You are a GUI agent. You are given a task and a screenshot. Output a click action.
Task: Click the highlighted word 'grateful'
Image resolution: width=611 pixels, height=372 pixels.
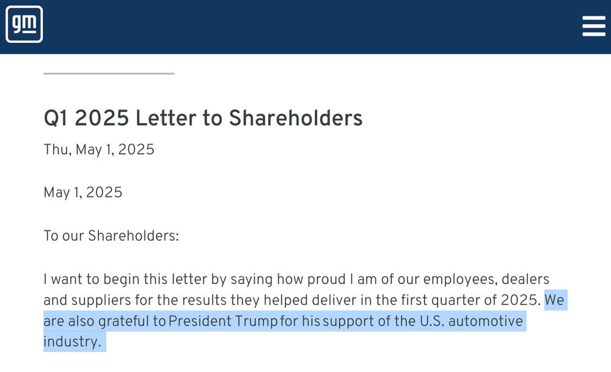coord(123,321)
